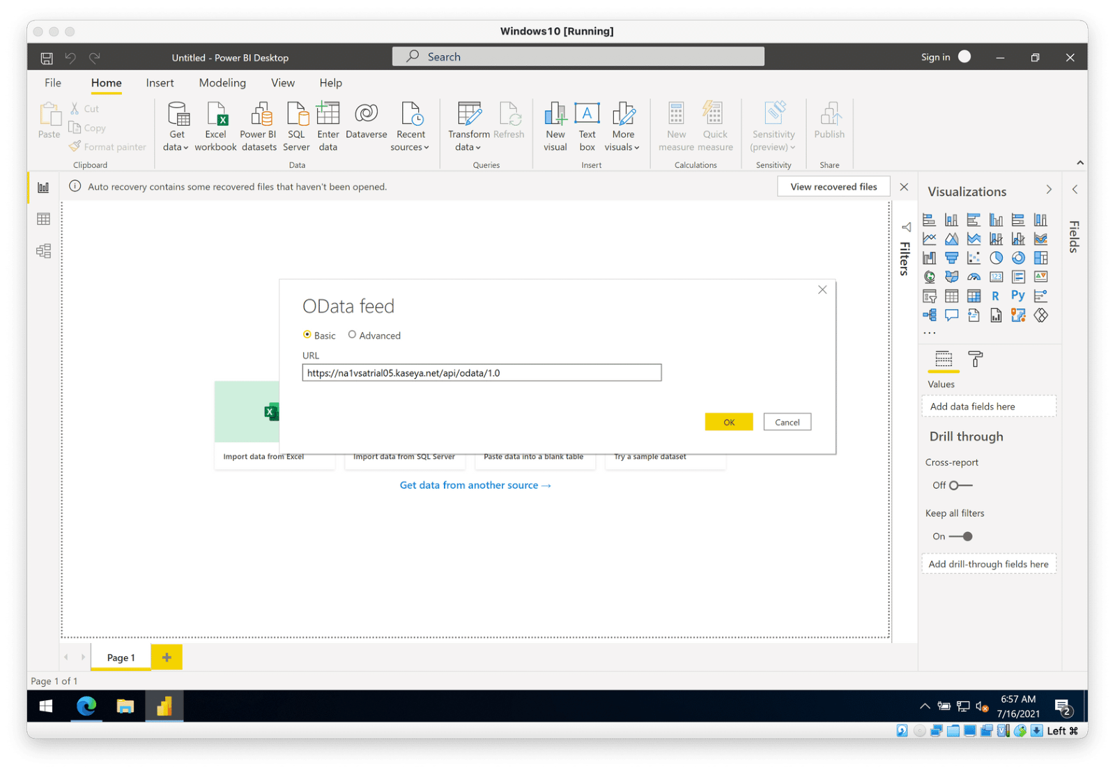Select the matrix visual
The height and width of the screenshot is (772, 1115).
(x=974, y=296)
